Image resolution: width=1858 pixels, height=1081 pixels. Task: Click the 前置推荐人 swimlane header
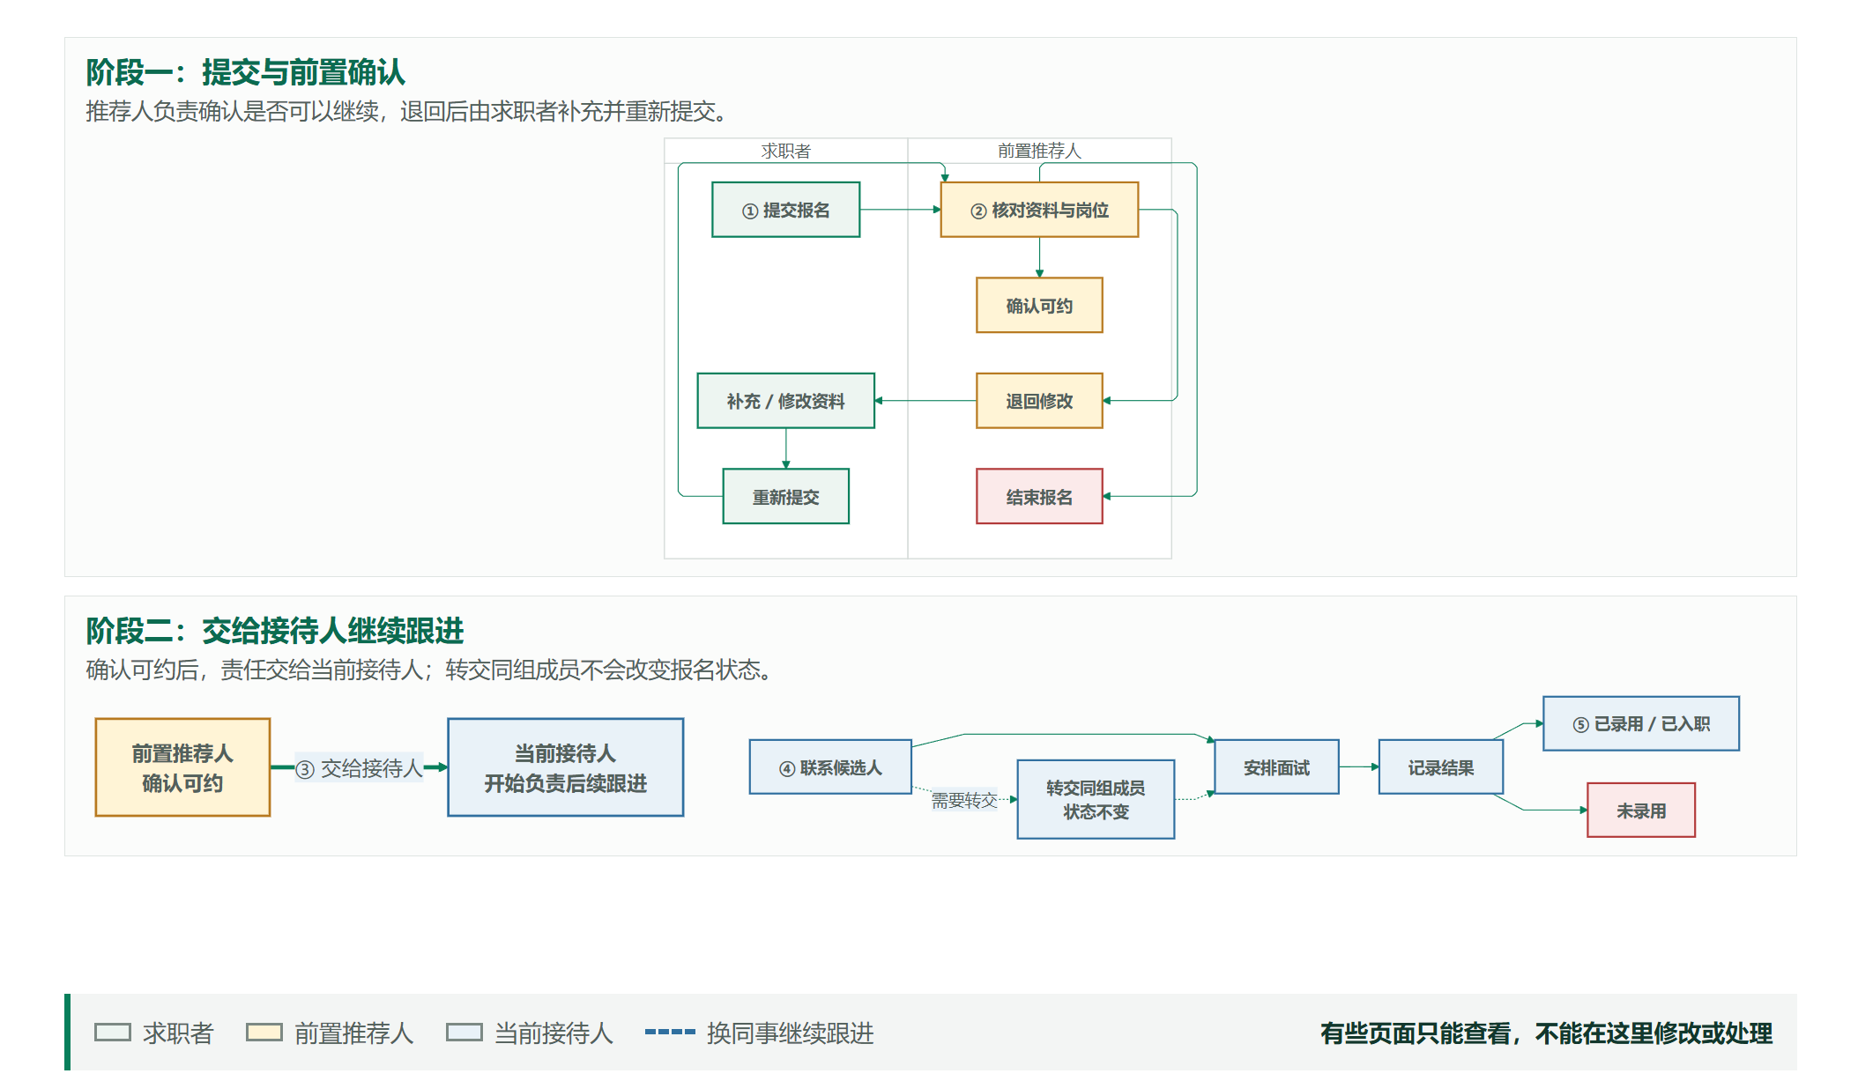pyautogui.click(x=1039, y=151)
